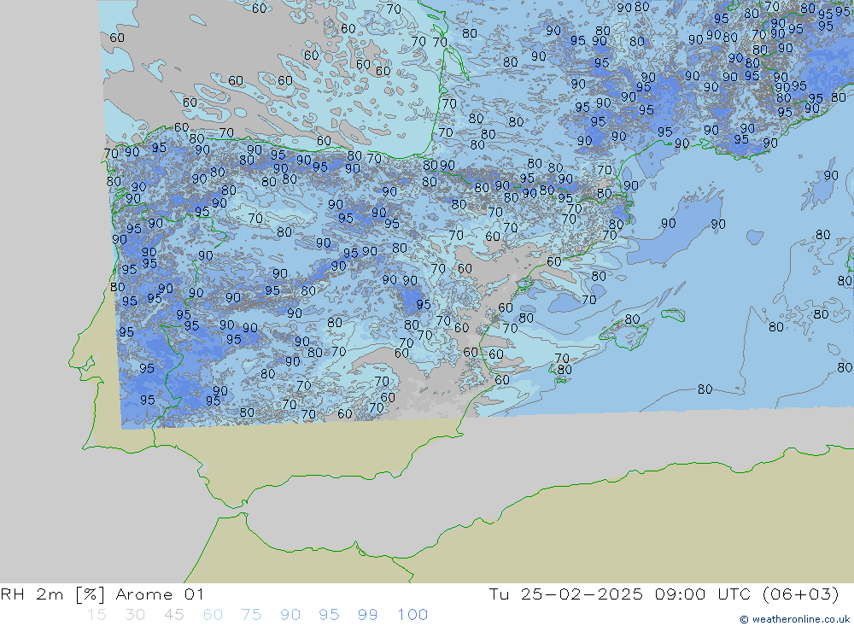Click the legend value 30
The width and height of the screenshot is (854, 626).
[135, 615]
